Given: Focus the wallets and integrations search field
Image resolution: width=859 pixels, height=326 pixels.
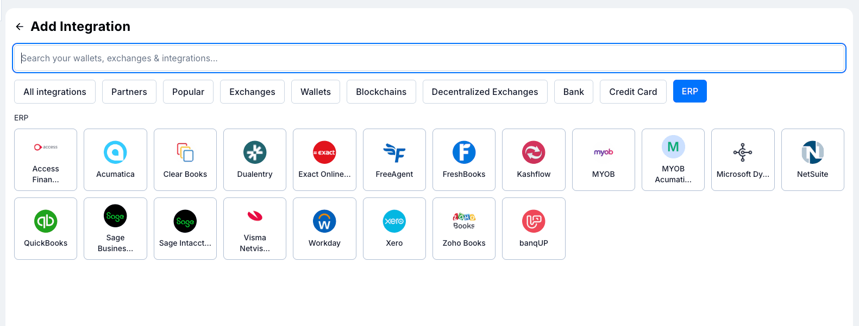Looking at the screenshot, I should 429,58.
